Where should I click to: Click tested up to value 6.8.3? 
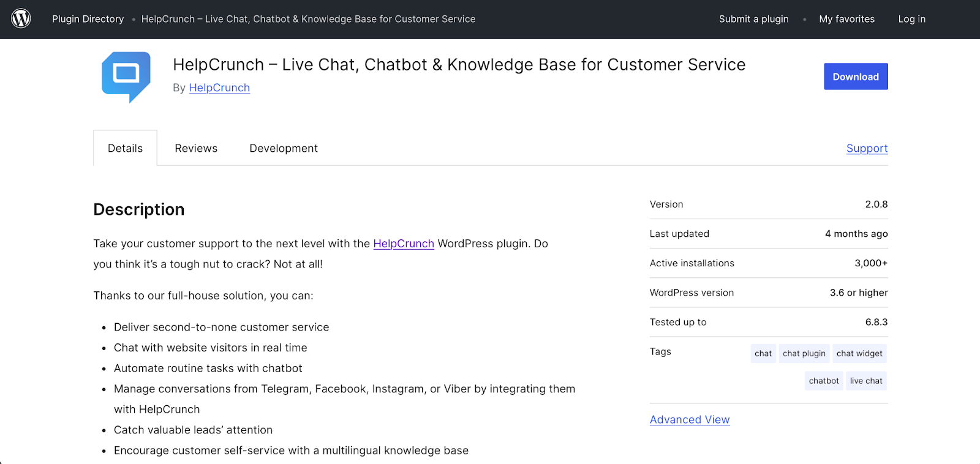(x=876, y=322)
